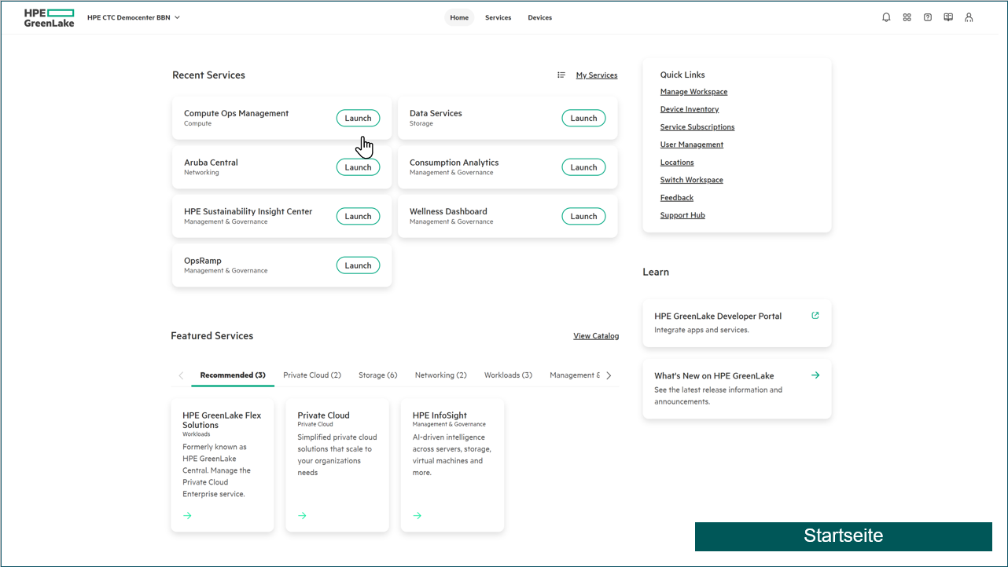Open the My Services link
Image resolution: width=1008 pixels, height=567 pixels.
pos(597,75)
